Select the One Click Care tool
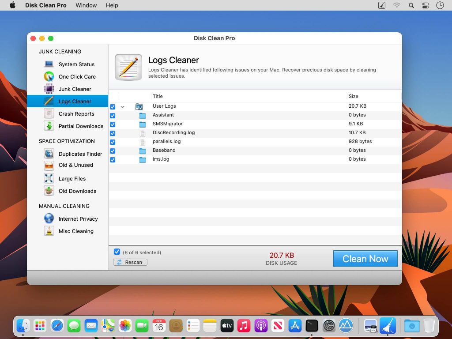 [78, 76]
